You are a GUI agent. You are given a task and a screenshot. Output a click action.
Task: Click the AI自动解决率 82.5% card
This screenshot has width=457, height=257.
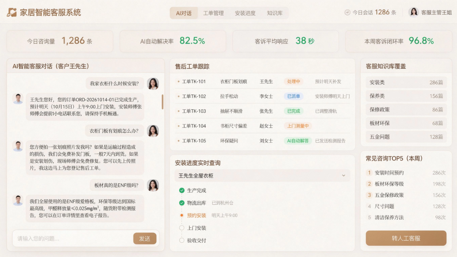point(173,41)
